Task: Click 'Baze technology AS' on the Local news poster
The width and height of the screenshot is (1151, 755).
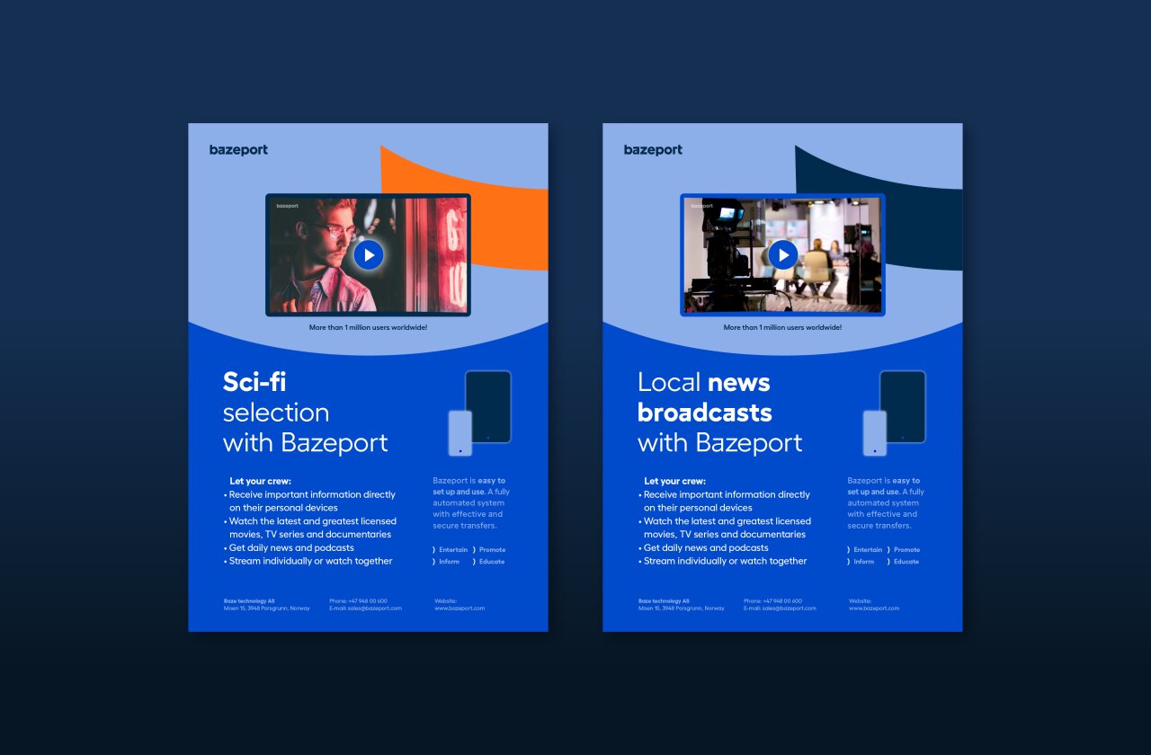Action: 664,601
